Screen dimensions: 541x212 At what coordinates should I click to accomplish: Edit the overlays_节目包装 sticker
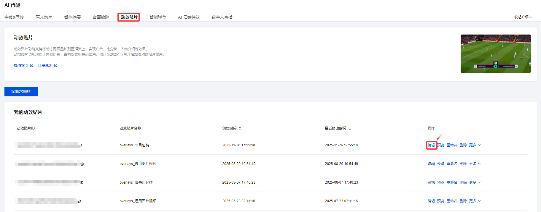click(x=431, y=145)
